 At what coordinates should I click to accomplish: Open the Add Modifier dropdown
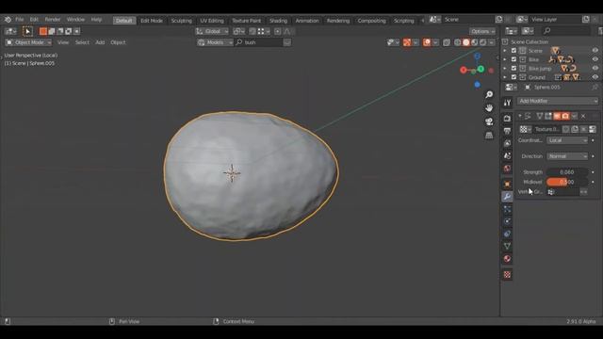[x=557, y=101]
